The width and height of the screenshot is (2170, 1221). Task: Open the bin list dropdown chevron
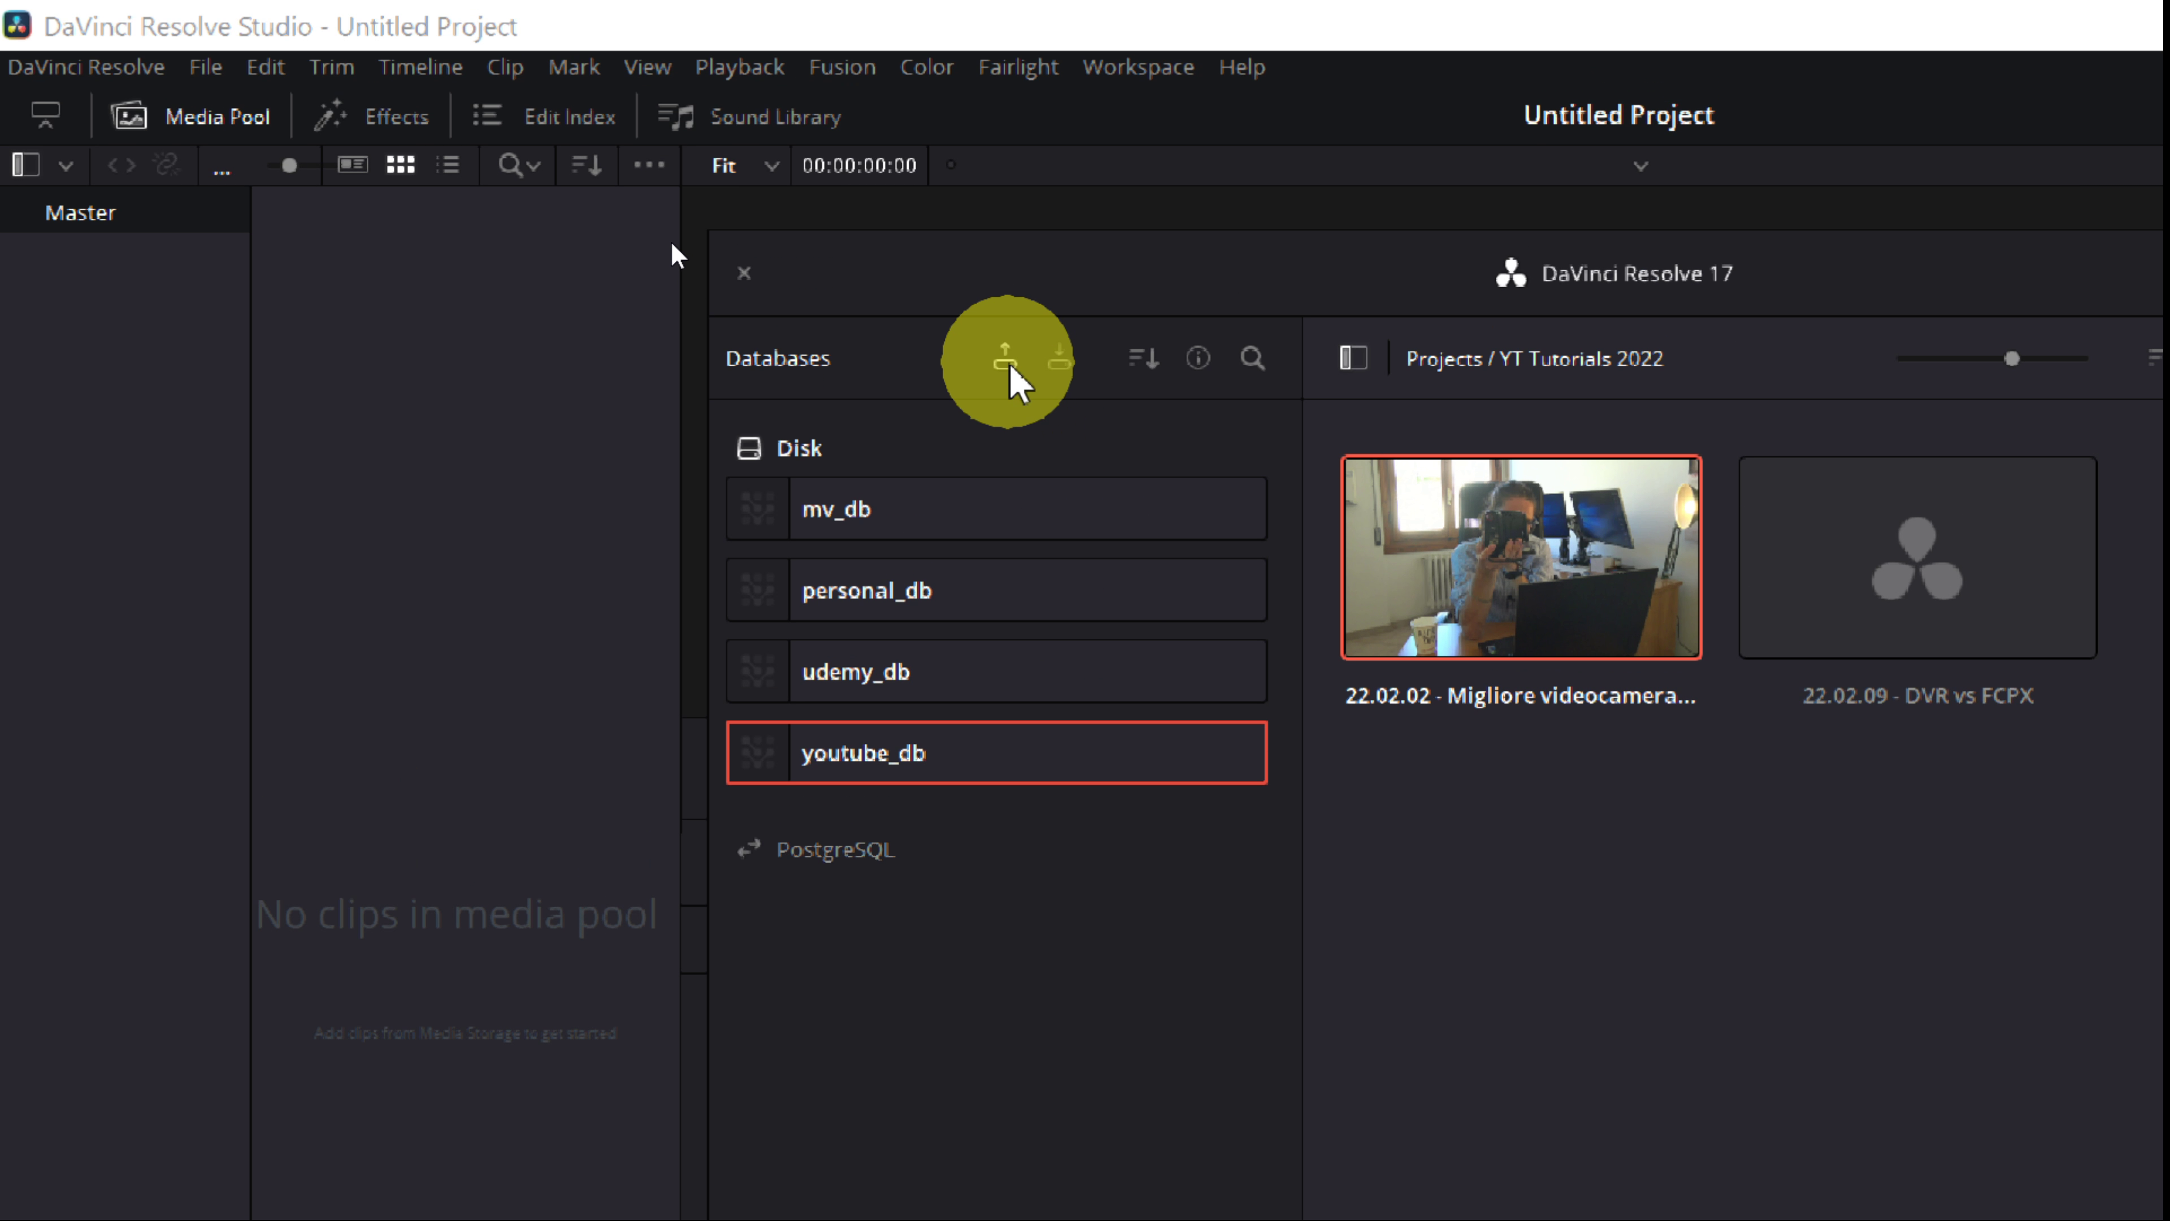(66, 166)
